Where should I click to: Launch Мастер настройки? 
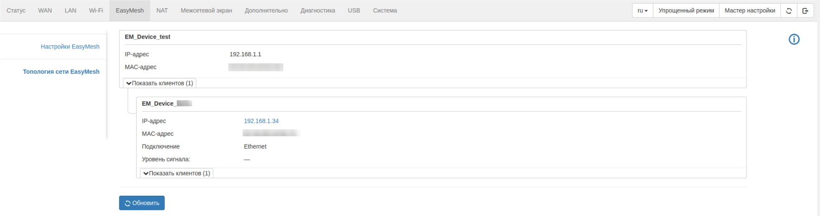pos(750,11)
